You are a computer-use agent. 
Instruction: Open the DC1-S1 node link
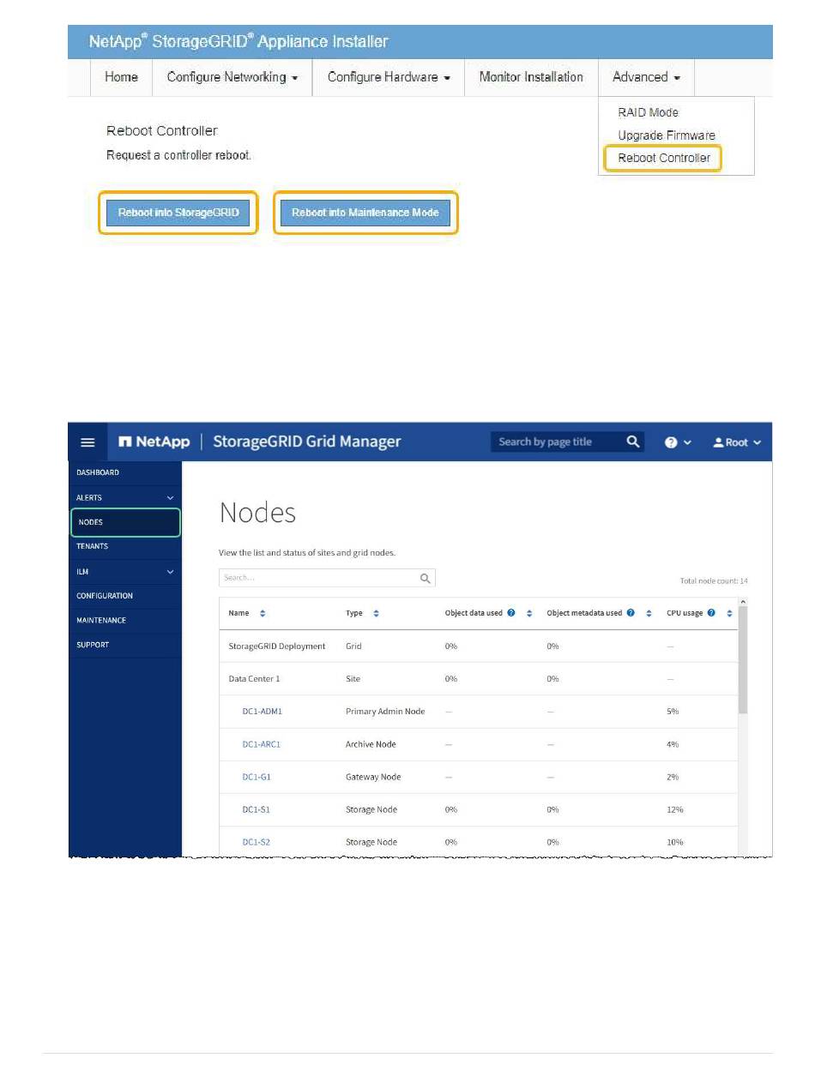(x=257, y=809)
